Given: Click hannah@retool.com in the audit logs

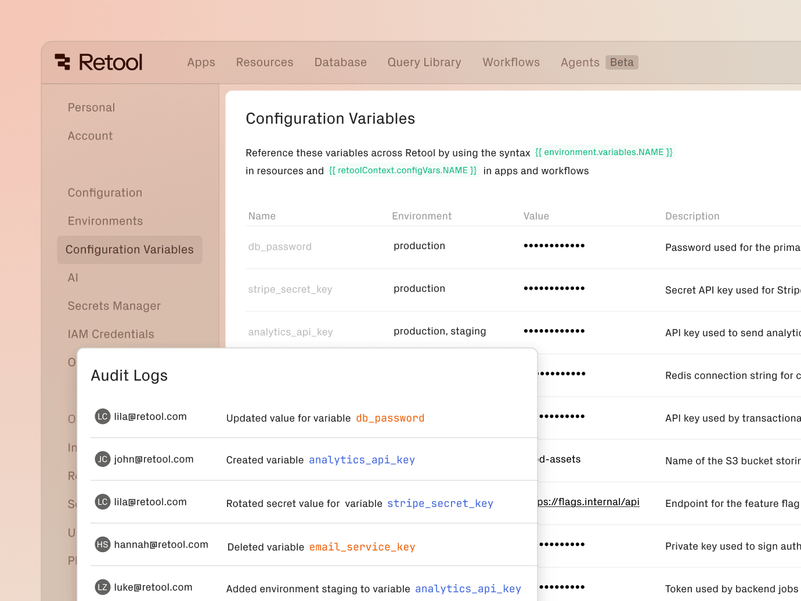Looking at the screenshot, I should [161, 545].
